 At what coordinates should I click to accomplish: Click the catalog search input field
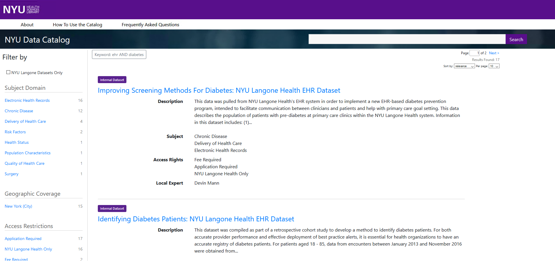[x=407, y=39]
